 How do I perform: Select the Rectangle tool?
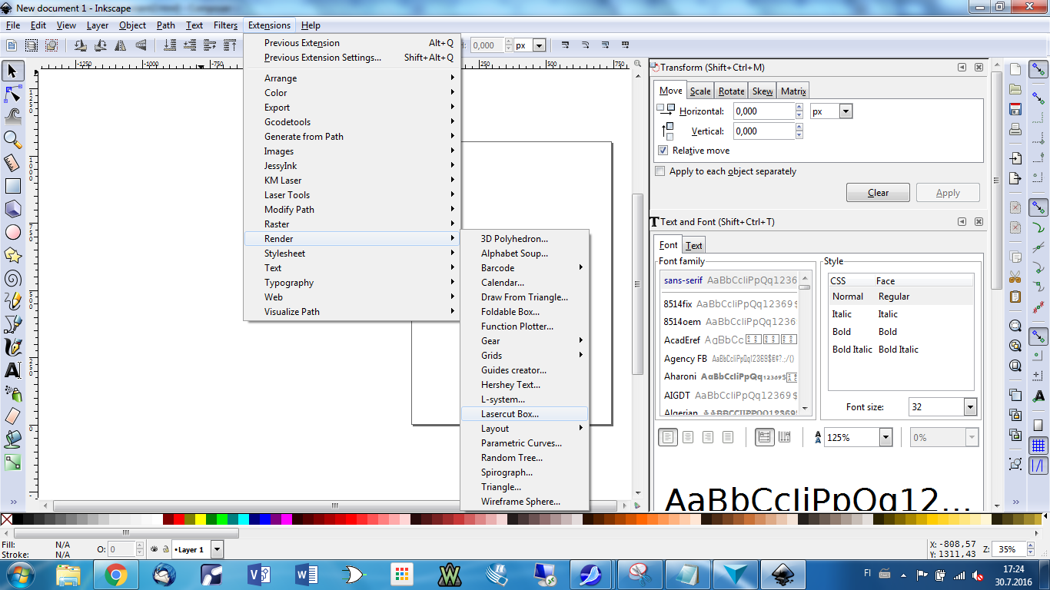coord(12,186)
